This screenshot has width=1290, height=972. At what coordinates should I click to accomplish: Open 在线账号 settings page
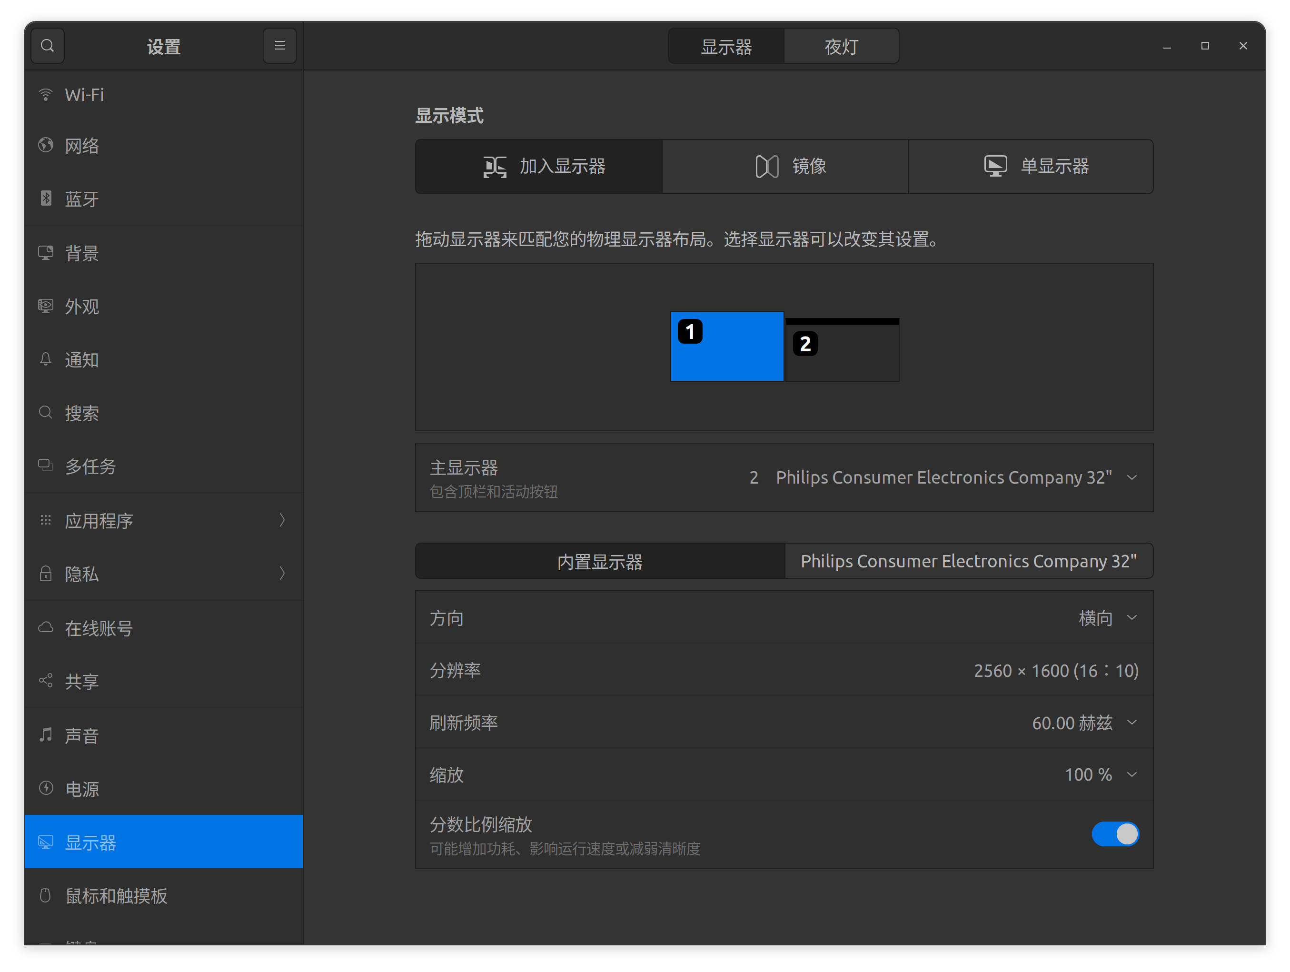click(x=163, y=628)
